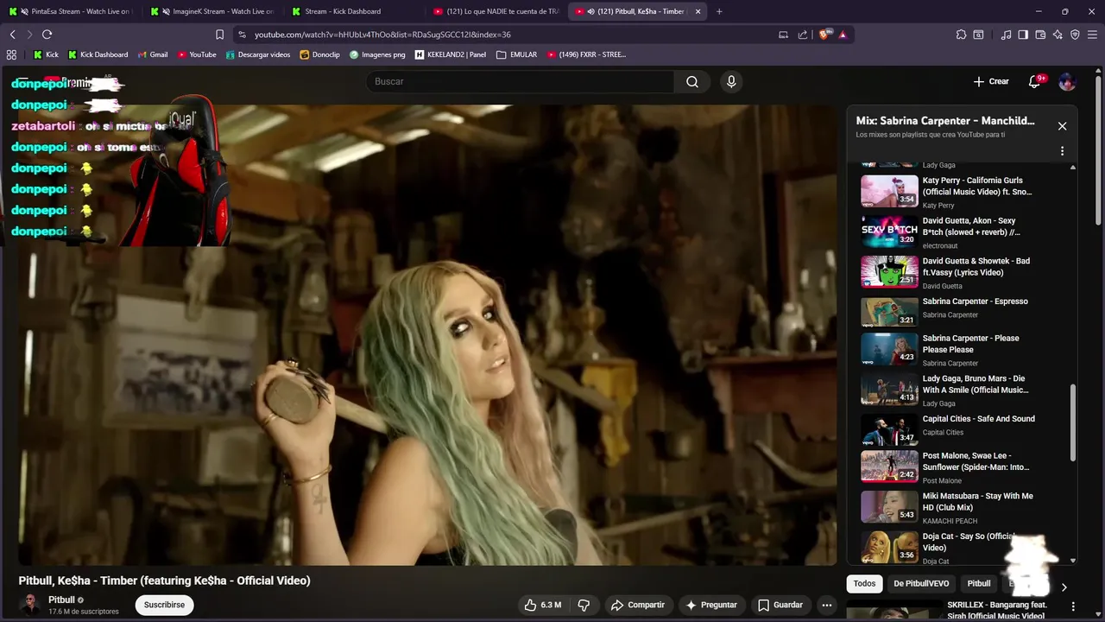Click the Compartir share button

(637, 605)
